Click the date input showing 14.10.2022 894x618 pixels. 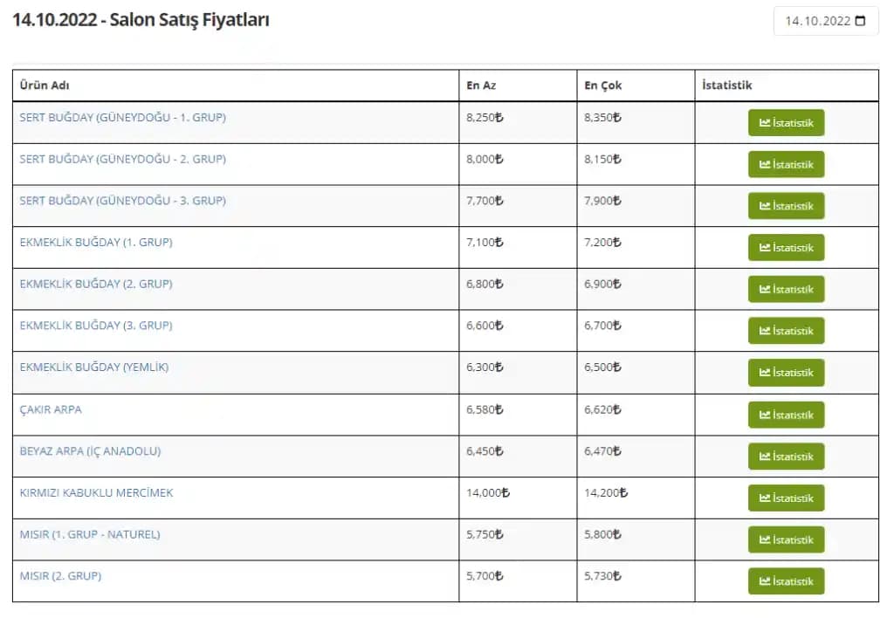click(817, 22)
